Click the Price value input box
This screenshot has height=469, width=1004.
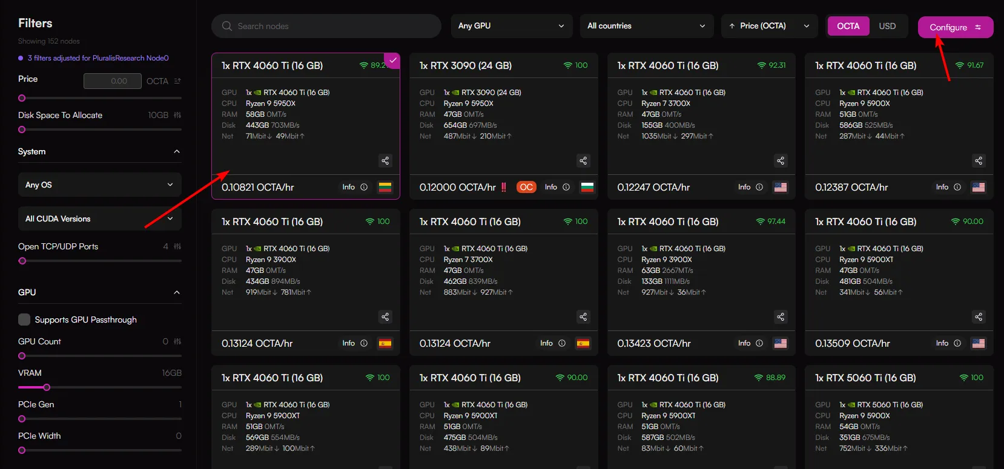pyautogui.click(x=113, y=81)
